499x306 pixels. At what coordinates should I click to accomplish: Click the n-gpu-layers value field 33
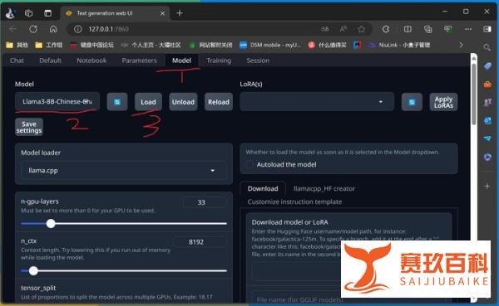205,202
